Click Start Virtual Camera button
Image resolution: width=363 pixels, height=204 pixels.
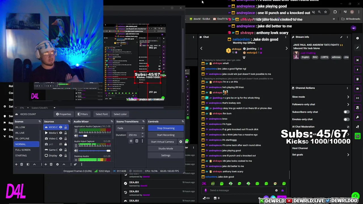[162, 142]
